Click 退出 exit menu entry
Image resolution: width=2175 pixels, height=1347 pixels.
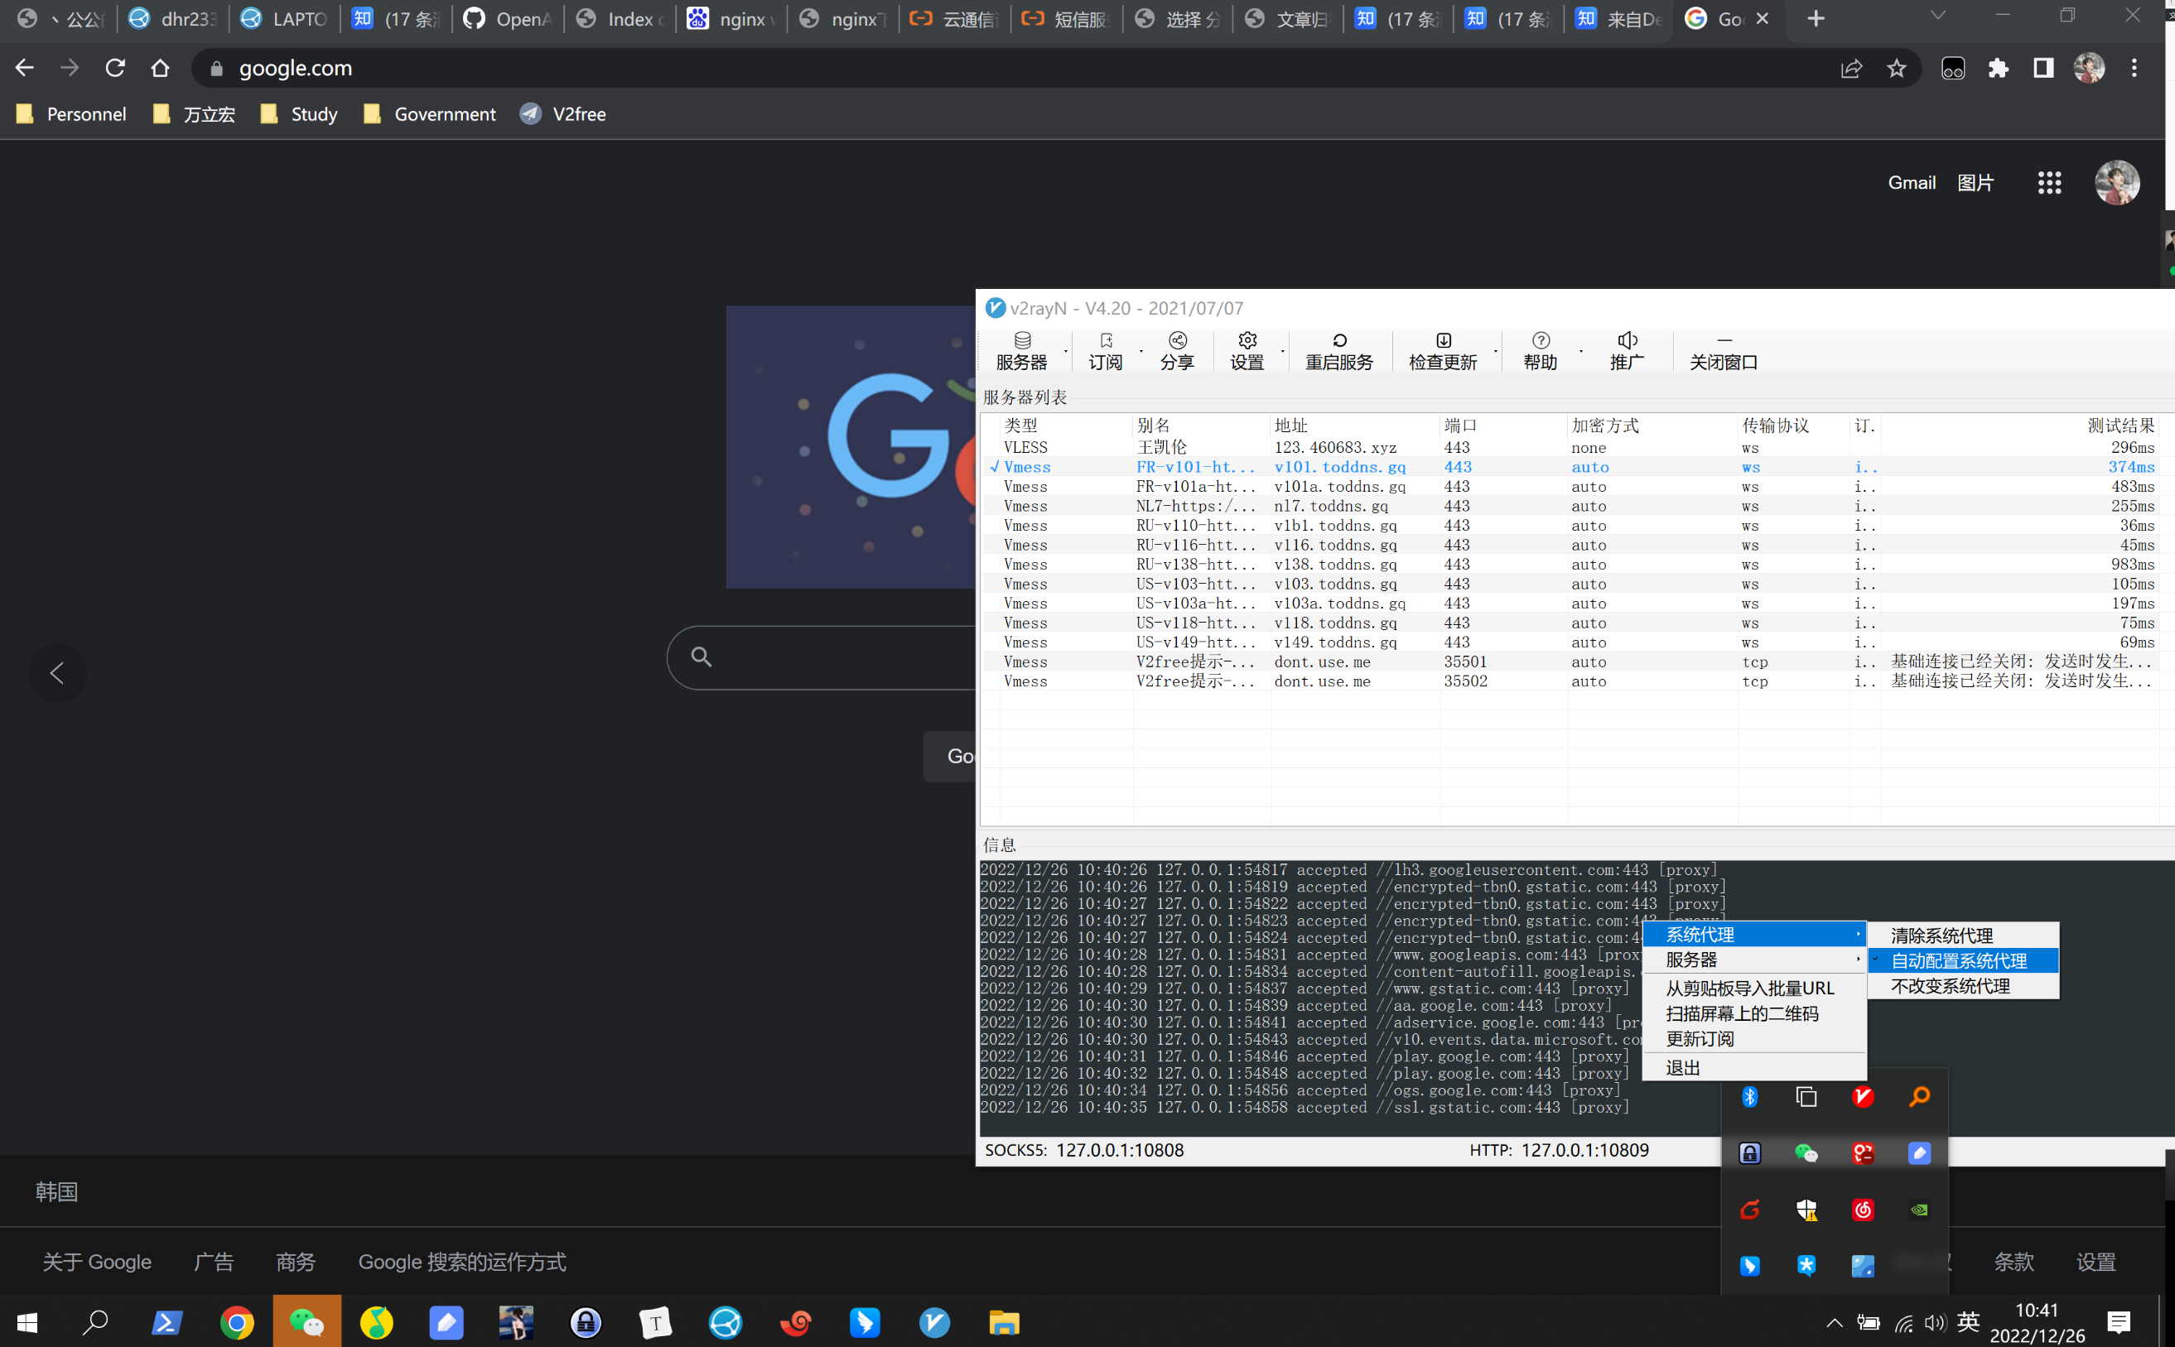click(1682, 1067)
